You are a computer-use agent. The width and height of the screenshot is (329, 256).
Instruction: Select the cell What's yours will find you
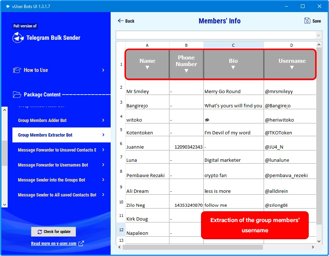[x=233, y=102]
